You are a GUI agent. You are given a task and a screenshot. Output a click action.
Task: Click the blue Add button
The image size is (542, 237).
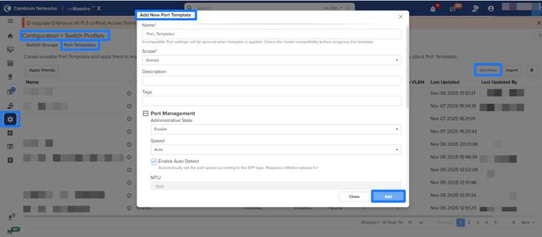388,196
